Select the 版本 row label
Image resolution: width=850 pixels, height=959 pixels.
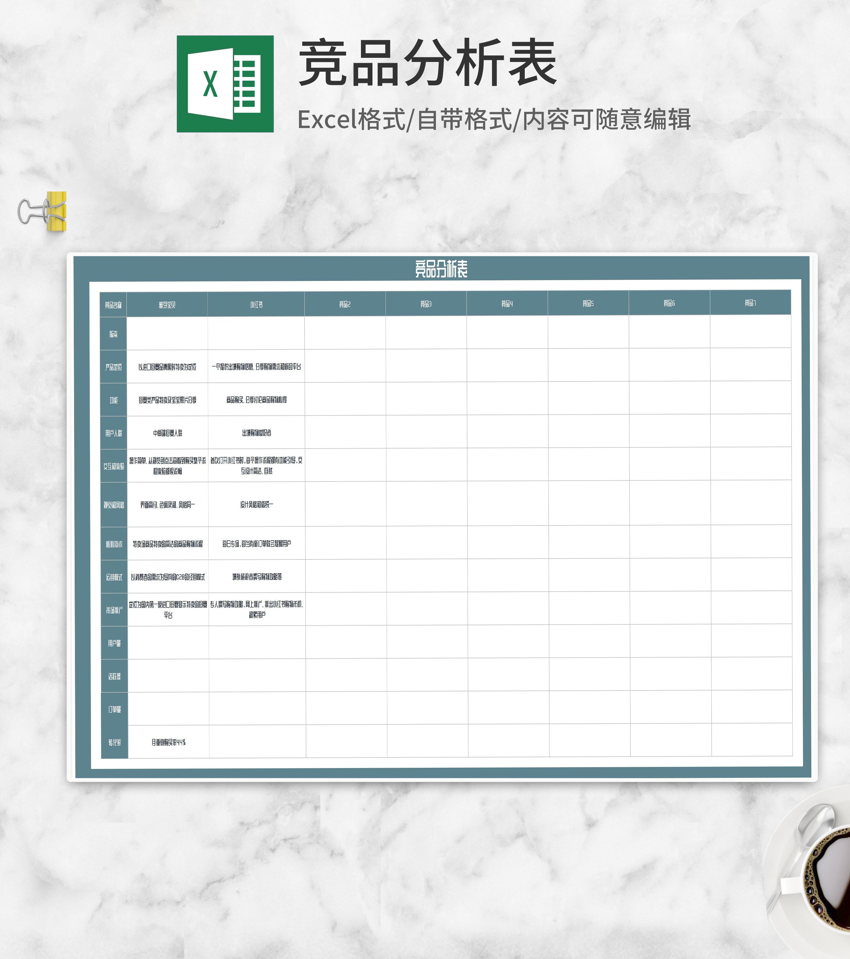click(x=114, y=334)
